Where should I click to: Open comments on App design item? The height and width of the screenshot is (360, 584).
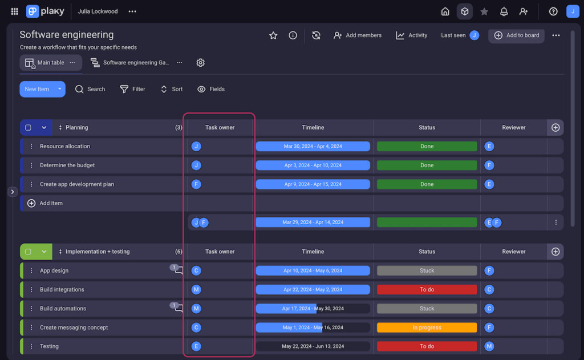pos(178,270)
